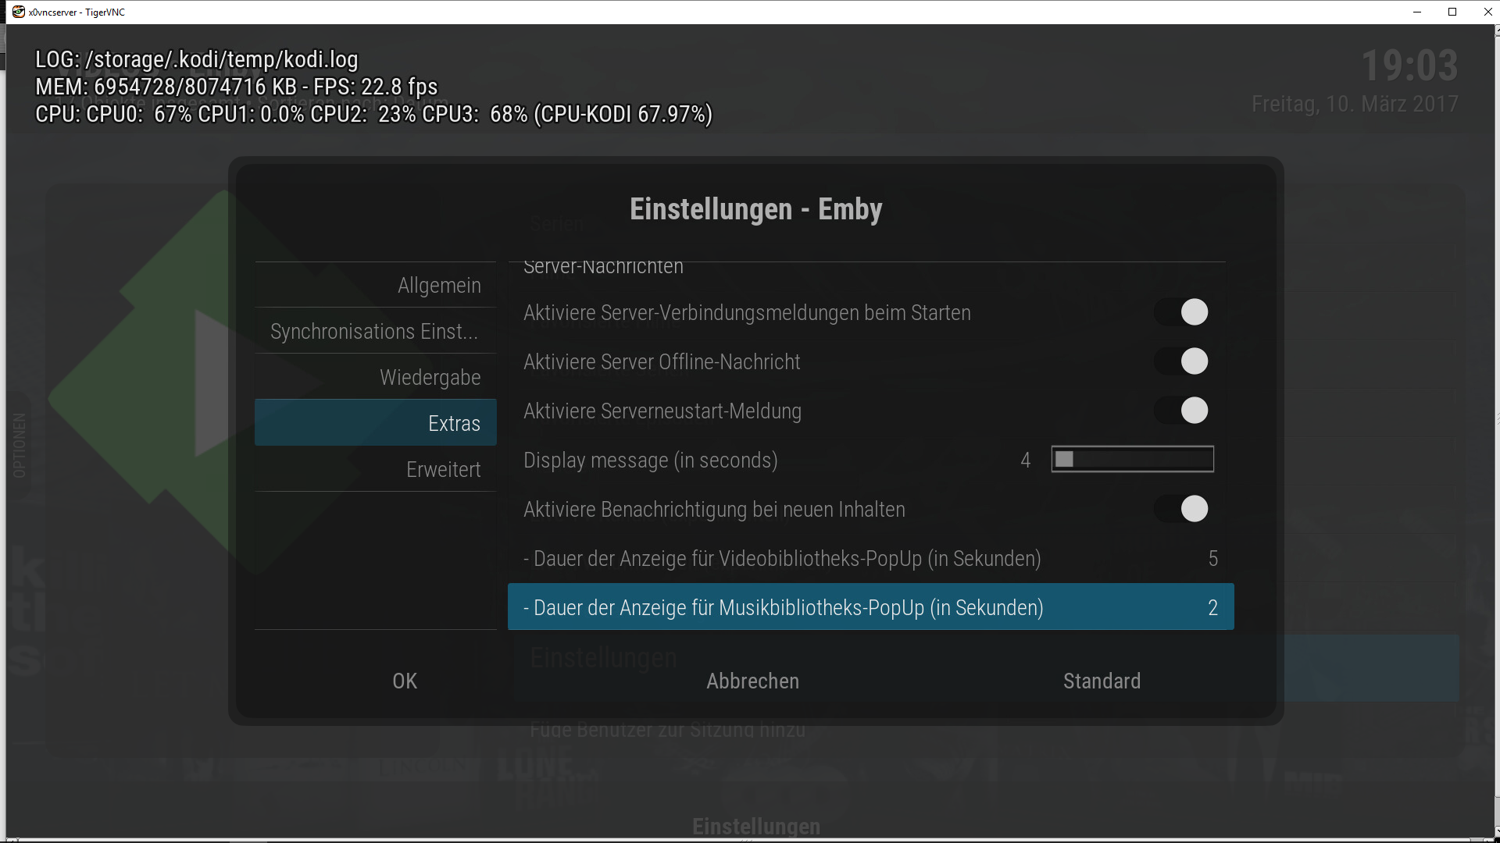Maximize the TigerVNC window
This screenshot has width=1500, height=843.
point(1452,12)
